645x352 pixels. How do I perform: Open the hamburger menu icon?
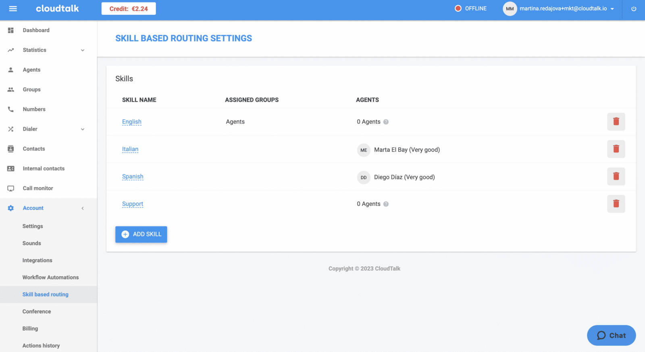[x=13, y=8]
